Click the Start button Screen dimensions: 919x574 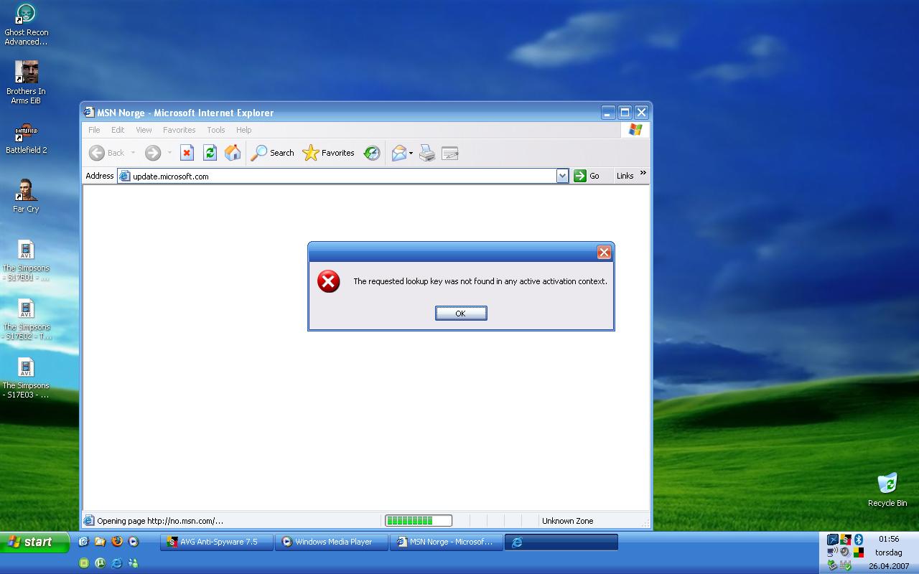pos(34,542)
